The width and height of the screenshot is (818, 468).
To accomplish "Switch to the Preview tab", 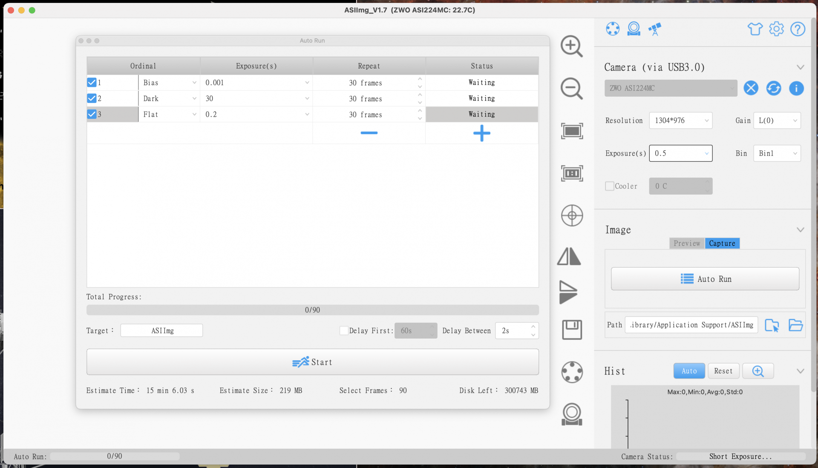I will click(687, 243).
